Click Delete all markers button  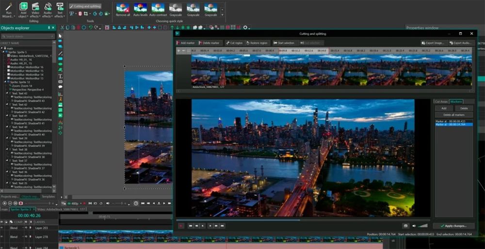454,115
